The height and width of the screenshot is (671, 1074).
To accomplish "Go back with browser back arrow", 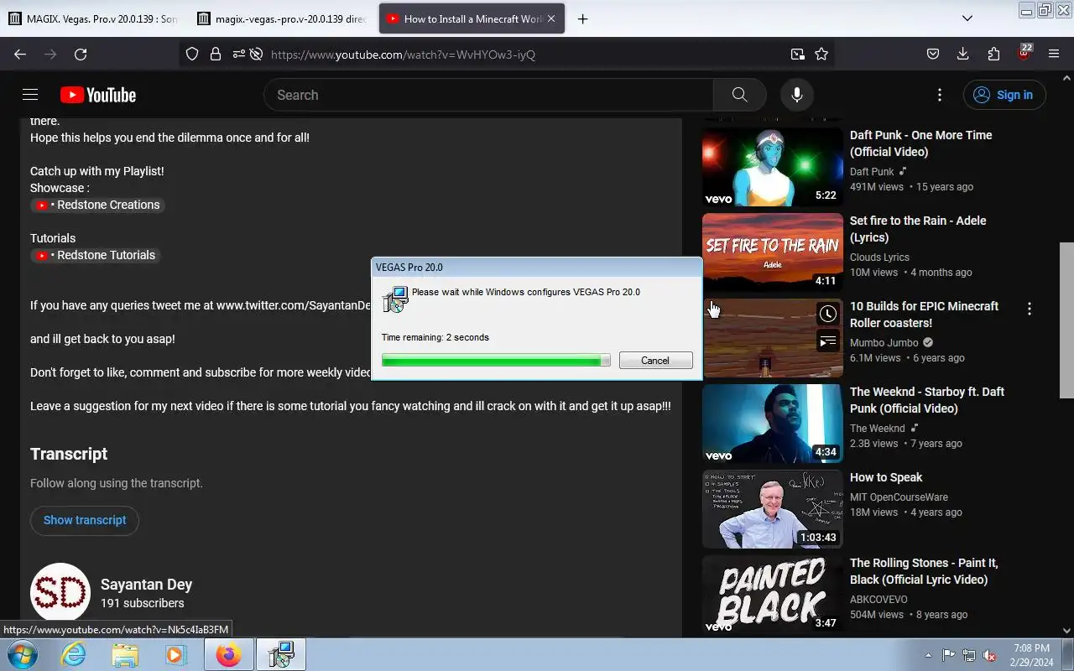I will [x=20, y=54].
